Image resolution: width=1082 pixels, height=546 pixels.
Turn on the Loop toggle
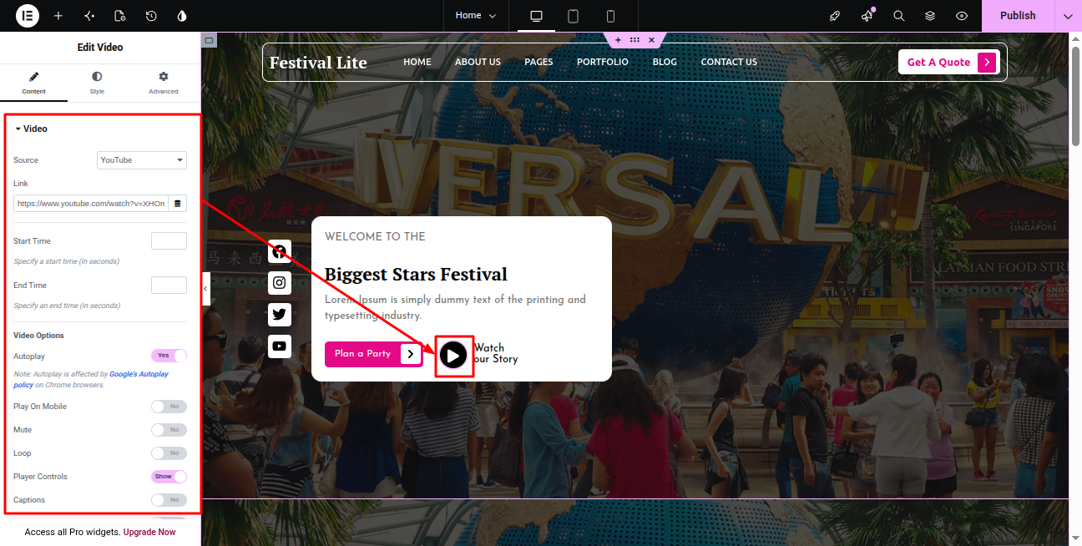169,453
